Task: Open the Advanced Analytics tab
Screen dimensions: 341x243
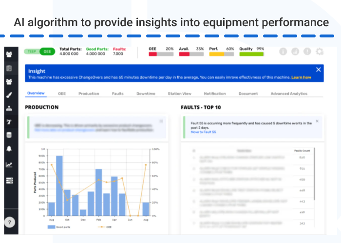Action: (x=289, y=94)
